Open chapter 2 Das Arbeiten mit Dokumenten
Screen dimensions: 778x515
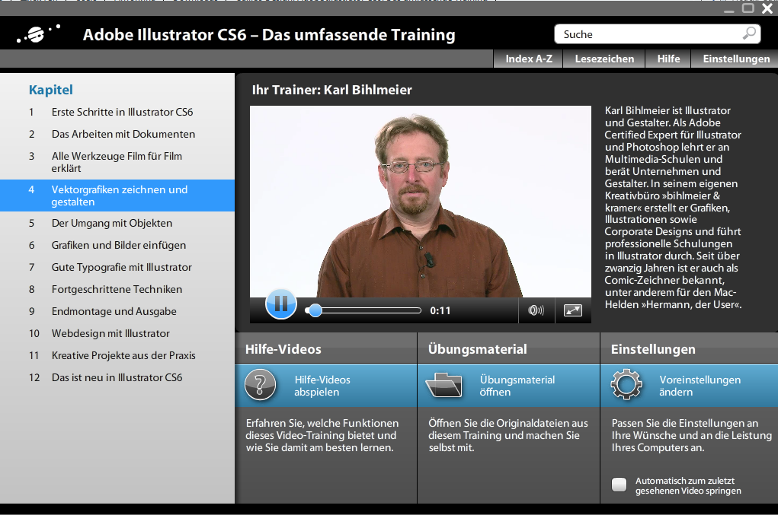tap(117, 134)
